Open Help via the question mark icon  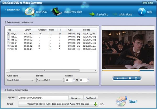click(142, 12)
